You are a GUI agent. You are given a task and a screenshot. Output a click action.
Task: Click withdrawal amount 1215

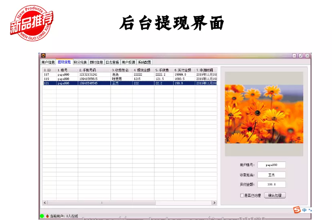137,79
